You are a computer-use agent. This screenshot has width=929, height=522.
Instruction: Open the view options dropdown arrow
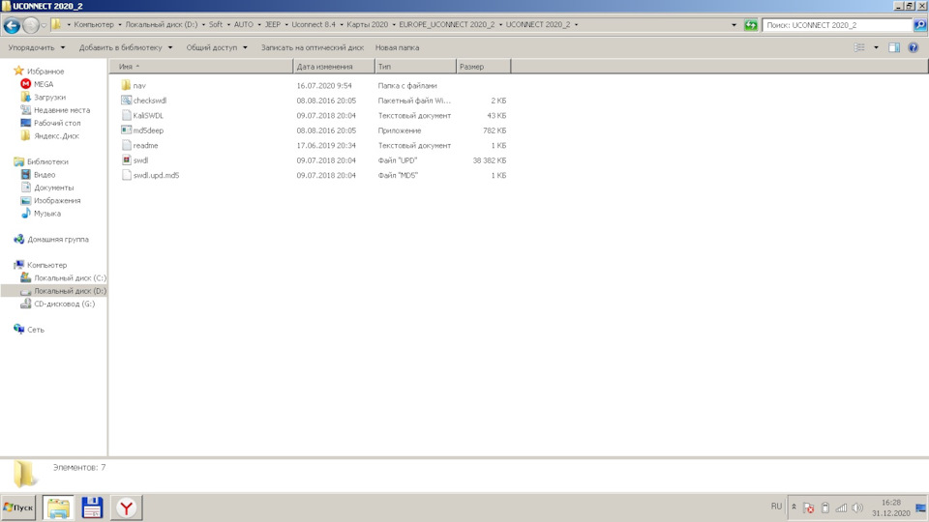tap(876, 47)
